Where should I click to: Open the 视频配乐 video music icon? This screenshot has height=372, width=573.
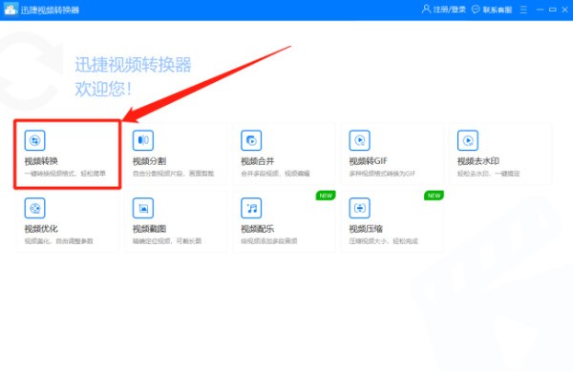tap(251, 208)
